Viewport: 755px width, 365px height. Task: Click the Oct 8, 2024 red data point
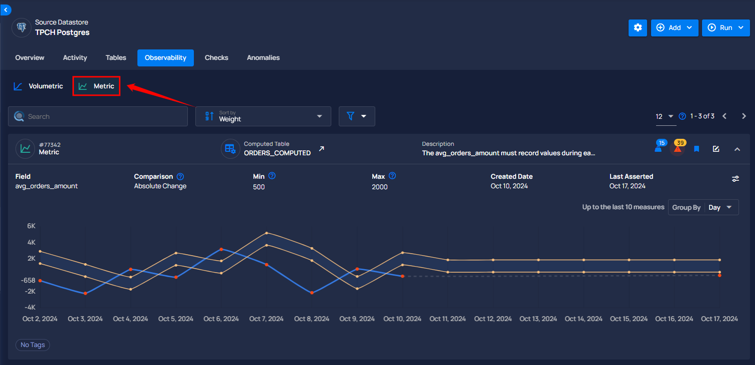coord(312,293)
